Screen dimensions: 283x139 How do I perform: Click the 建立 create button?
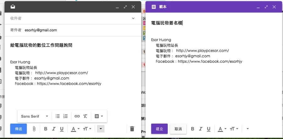point(159,129)
